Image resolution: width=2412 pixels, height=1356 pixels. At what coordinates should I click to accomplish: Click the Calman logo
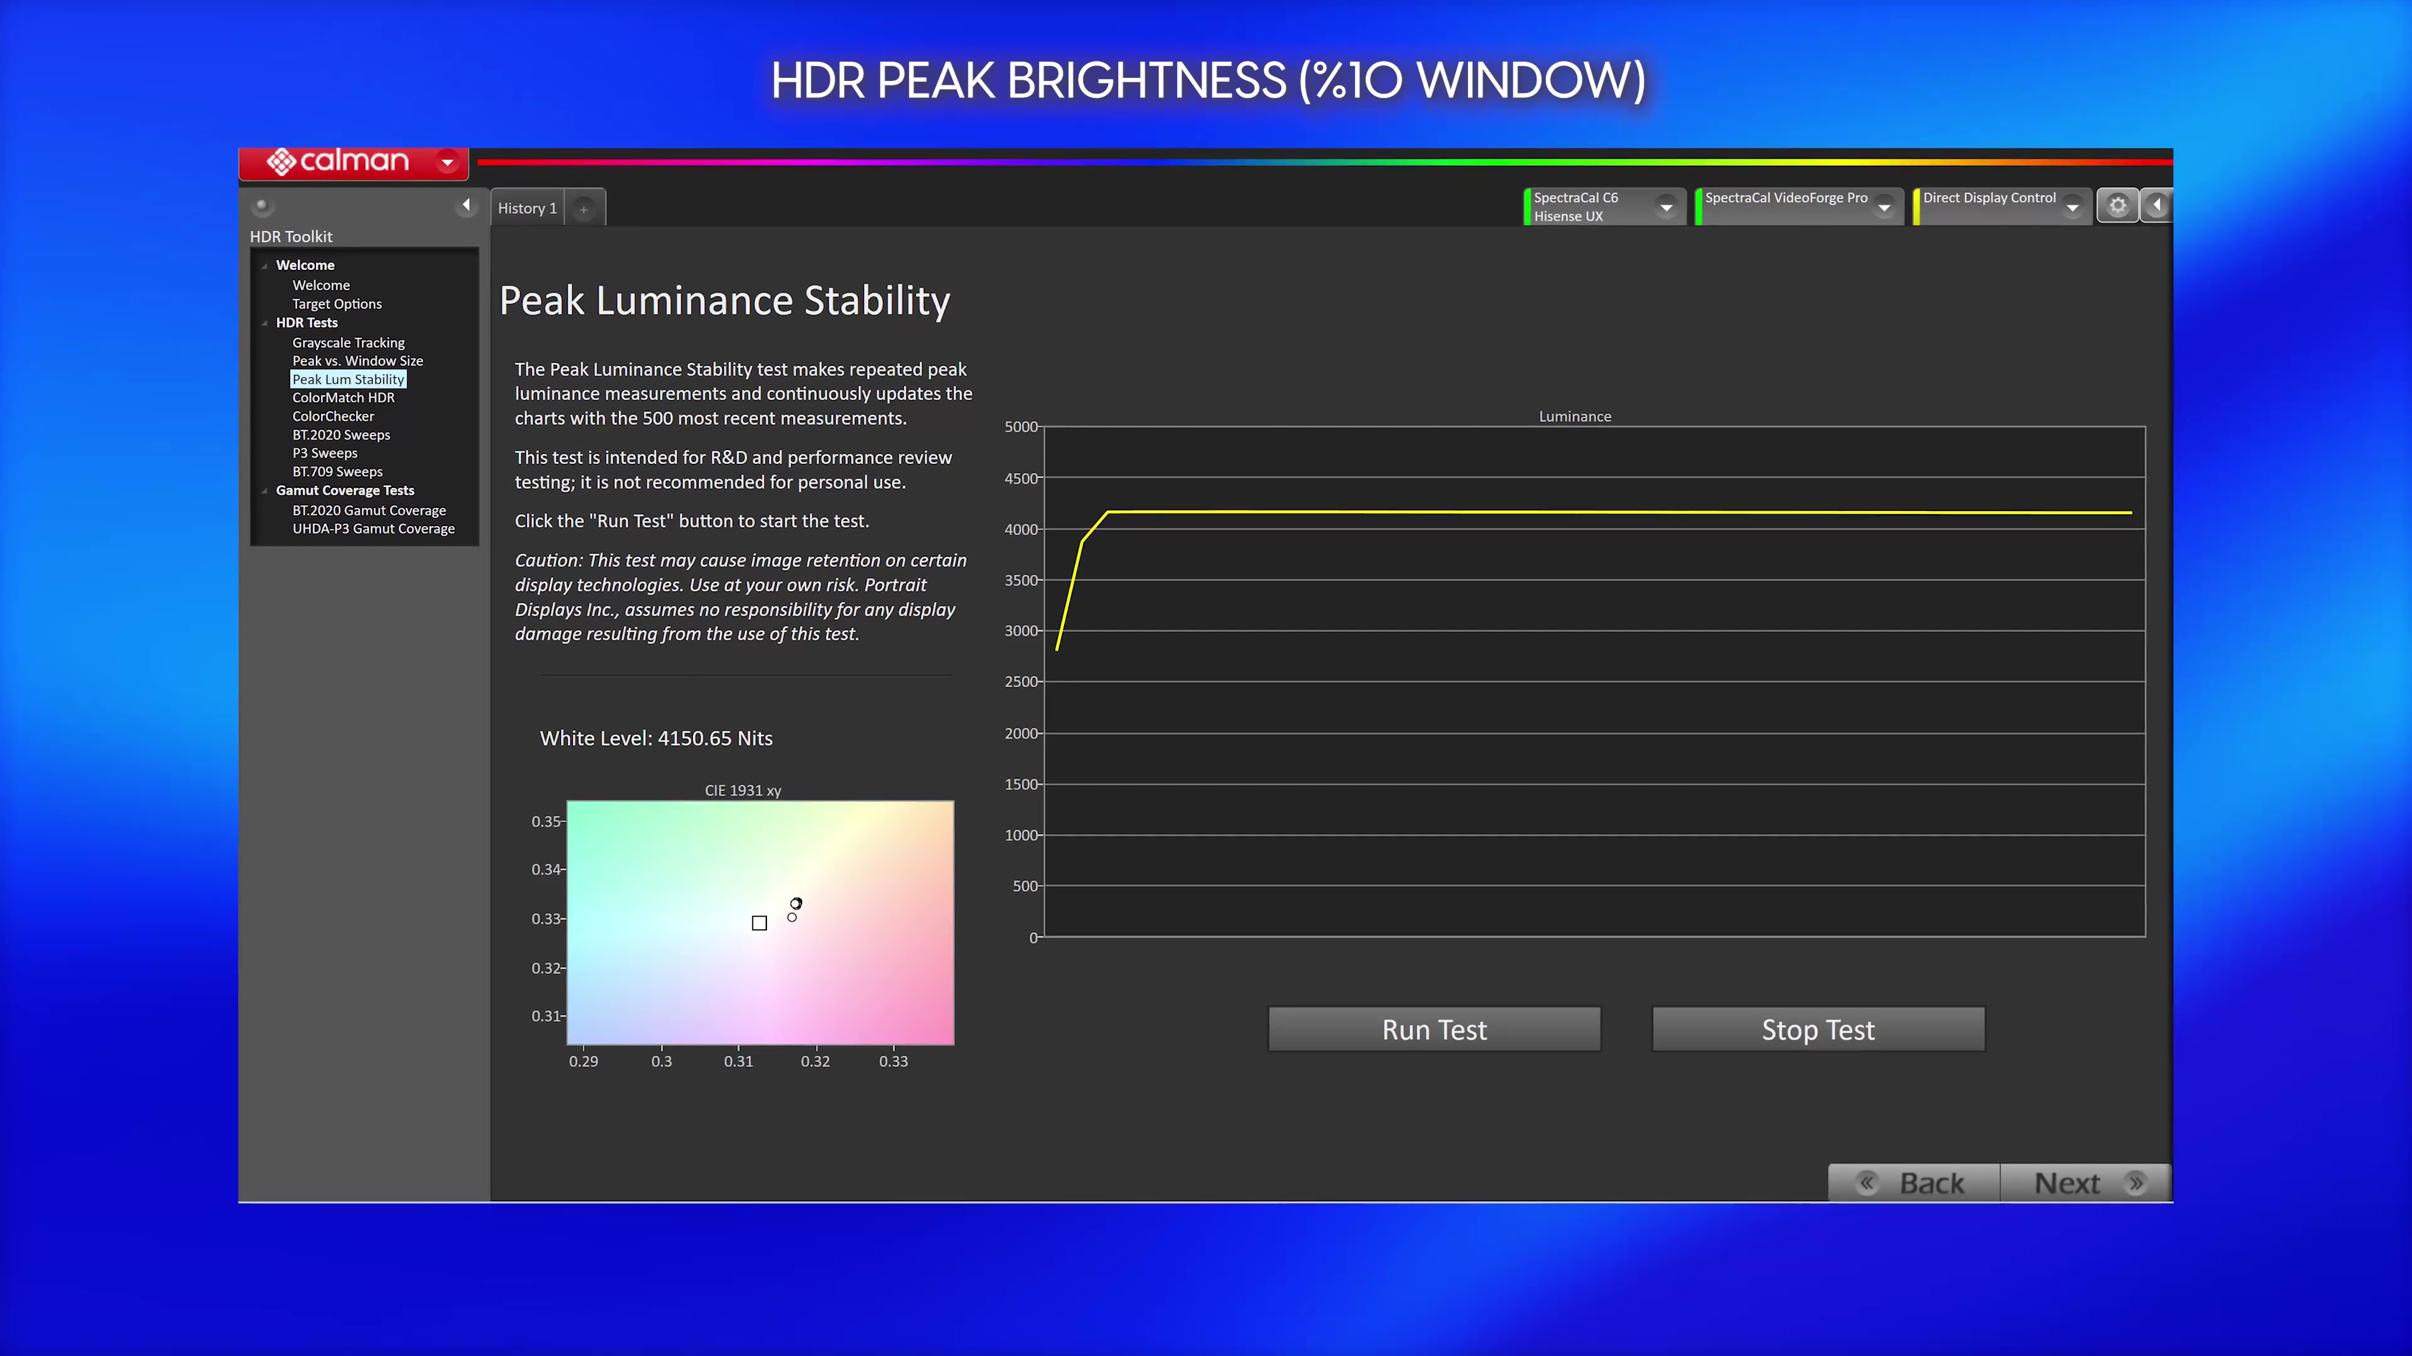point(338,161)
